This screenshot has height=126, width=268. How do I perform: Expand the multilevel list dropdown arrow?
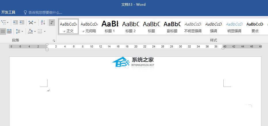click(x=7, y=22)
